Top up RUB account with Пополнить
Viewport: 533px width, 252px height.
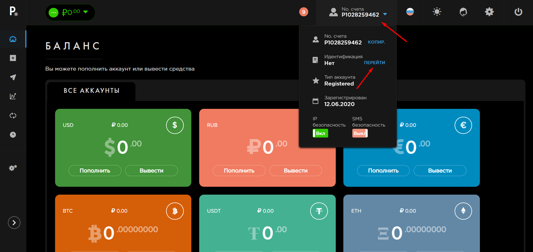tap(239, 171)
